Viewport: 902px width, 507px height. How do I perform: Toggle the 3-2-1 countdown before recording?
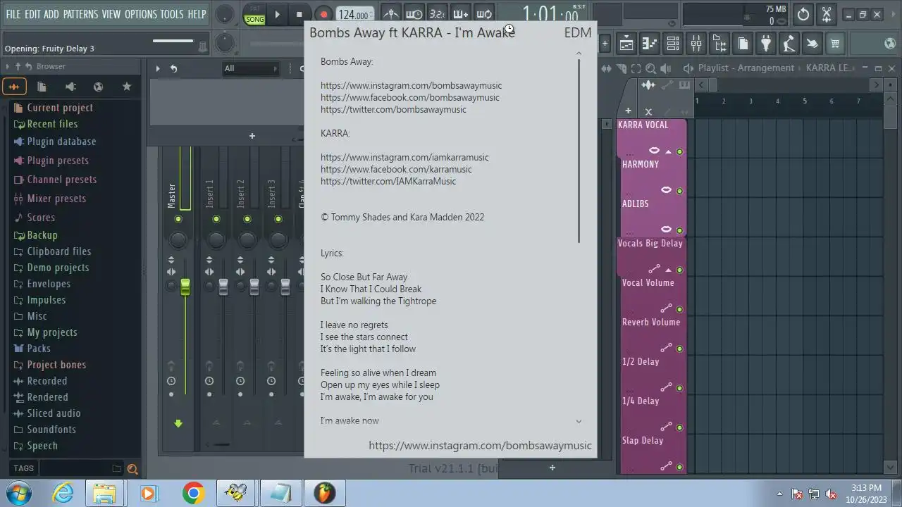(x=437, y=14)
